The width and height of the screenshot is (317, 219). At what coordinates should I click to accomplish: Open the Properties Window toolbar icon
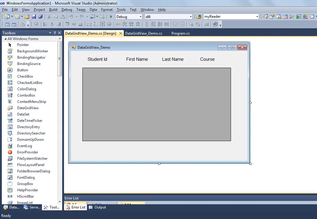272,17
